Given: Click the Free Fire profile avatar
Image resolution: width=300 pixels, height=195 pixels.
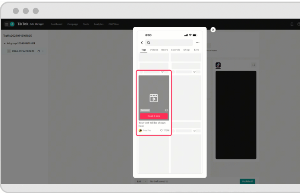Looking at the screenshot, I should 140,130.
